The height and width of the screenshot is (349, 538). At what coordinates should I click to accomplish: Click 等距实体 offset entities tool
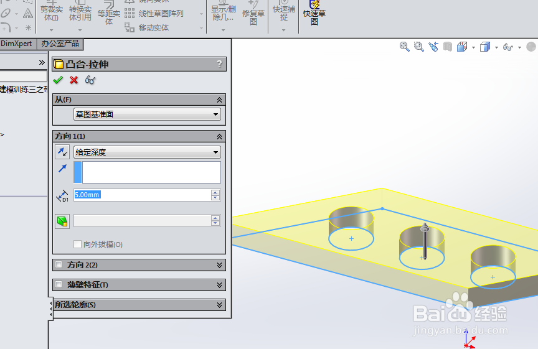click(109, 14)
